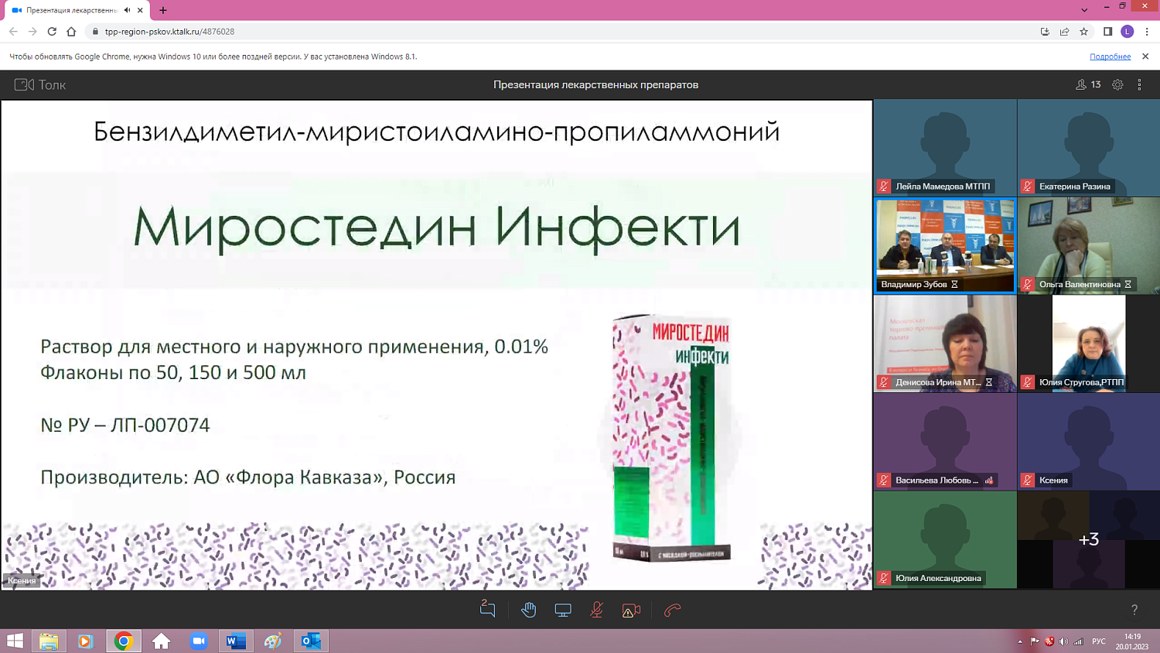Select Юлия Стругова, РТПП video tile
Screen dimensions: 1160x653
point(1089,344)
